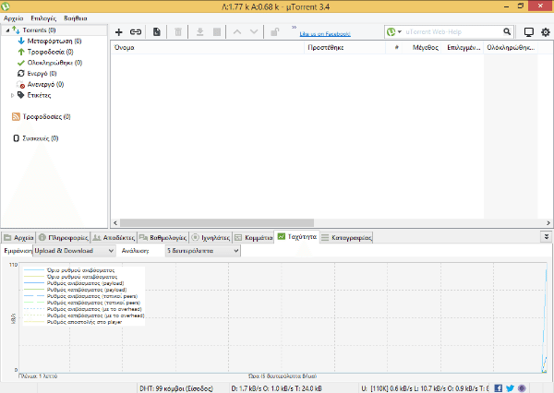The width and height of the screenshot is (554, 393).
Task: Switch to the Αποδέκτες tab
Action: 114,238
